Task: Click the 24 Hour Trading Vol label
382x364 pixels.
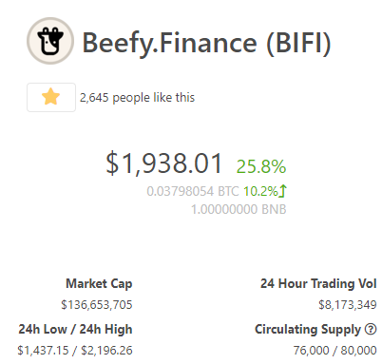Action: click(x=318, y=283)
